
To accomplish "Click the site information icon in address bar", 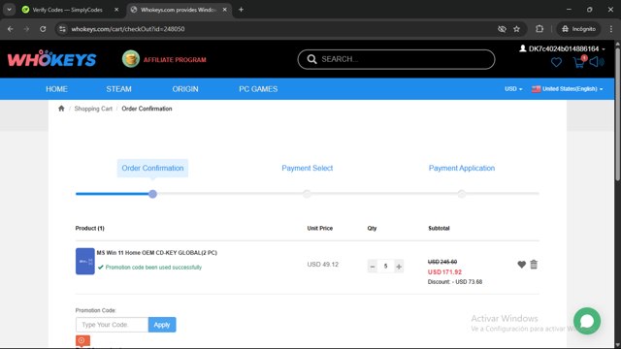I will pyautogui.click(x=62, y=29).
